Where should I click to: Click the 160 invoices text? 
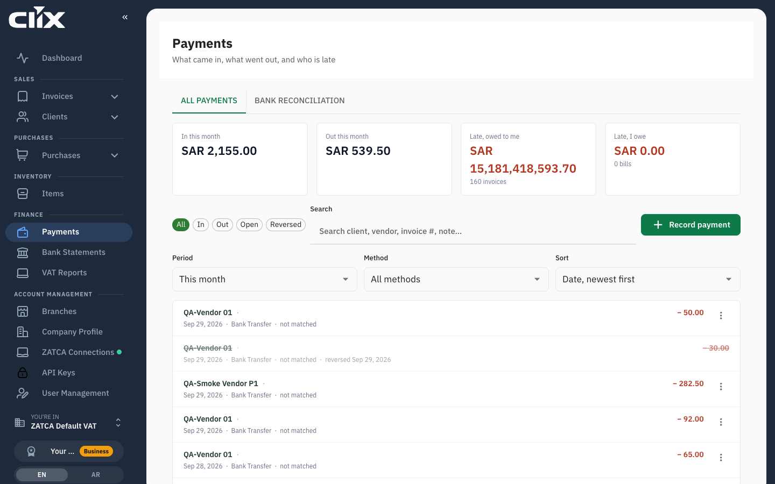pyautogui.click(x=488, y=182)
